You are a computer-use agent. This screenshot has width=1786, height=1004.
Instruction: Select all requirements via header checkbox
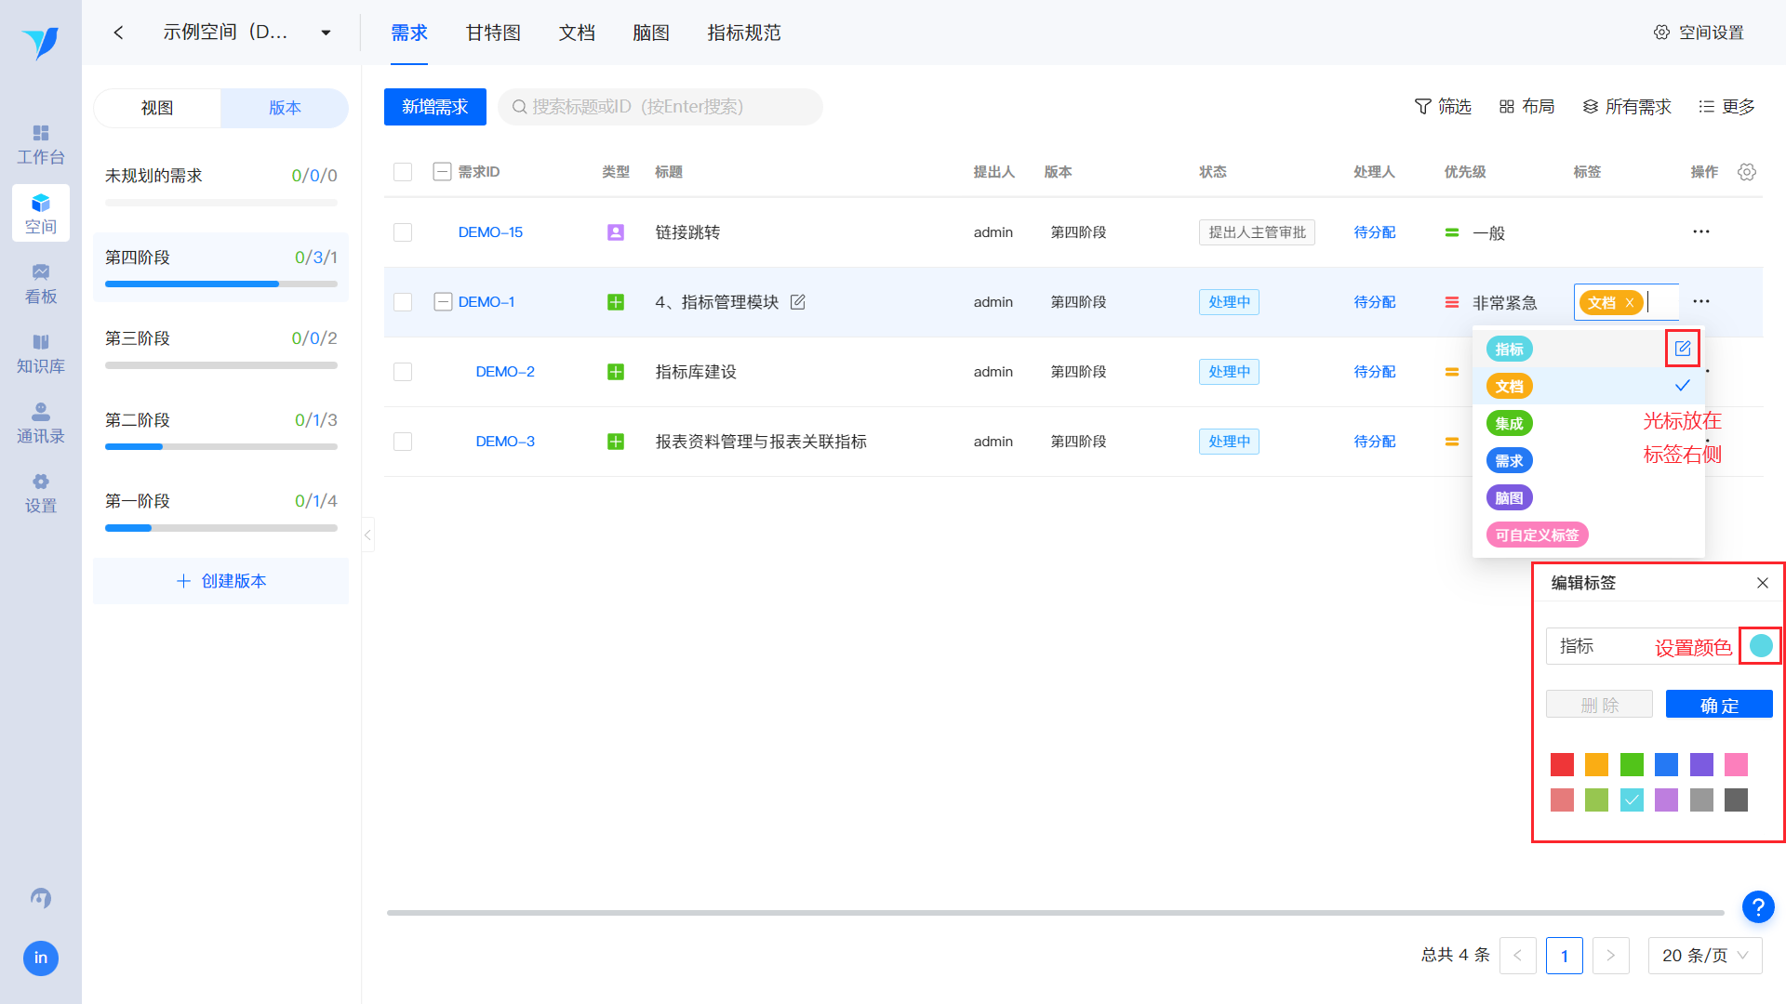[x=402, y=171]
